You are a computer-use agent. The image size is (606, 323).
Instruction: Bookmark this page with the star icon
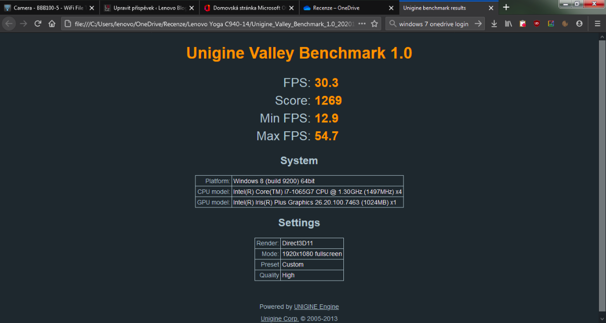[374, 24]
